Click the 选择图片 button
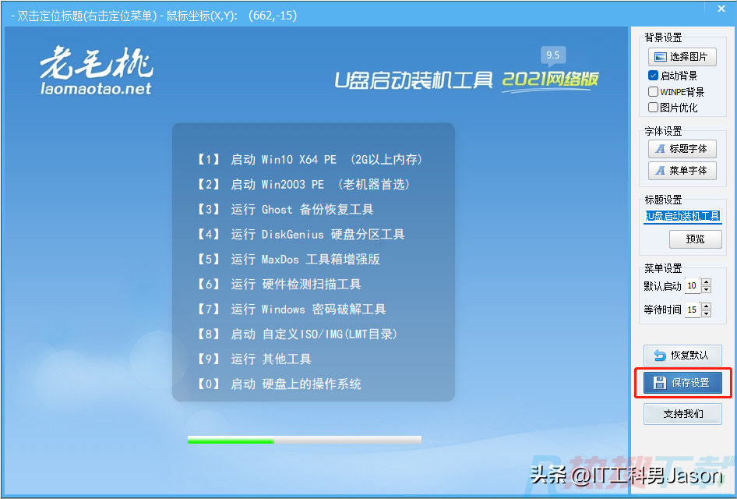 pos(682,57)
